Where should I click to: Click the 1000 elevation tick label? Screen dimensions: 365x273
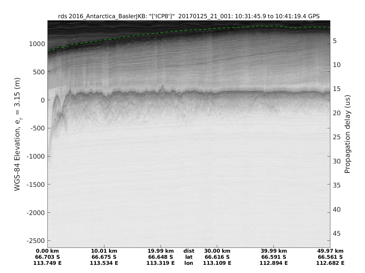(37, 44)
